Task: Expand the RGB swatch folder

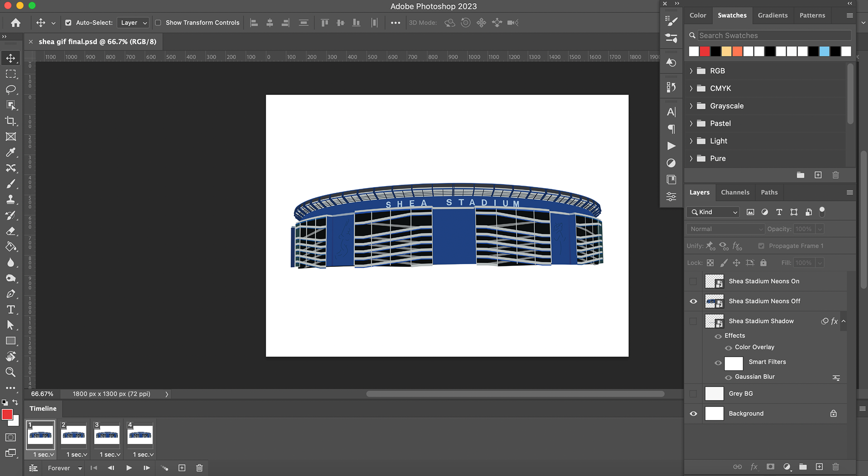Action: coord(691,71)
